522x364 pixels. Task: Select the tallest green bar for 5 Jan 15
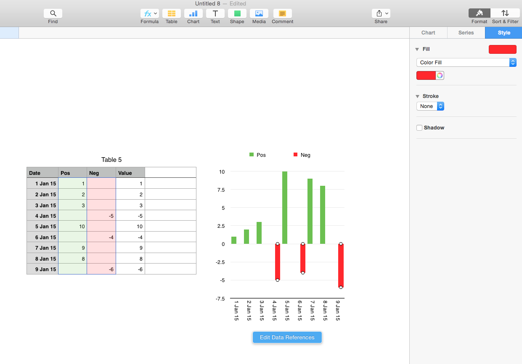pyautogui.click(x=285, y=208)
